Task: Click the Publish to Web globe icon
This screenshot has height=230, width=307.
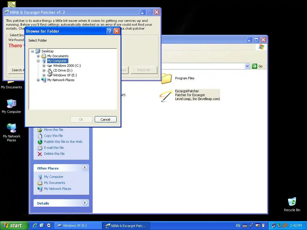Action: point(40,142)
